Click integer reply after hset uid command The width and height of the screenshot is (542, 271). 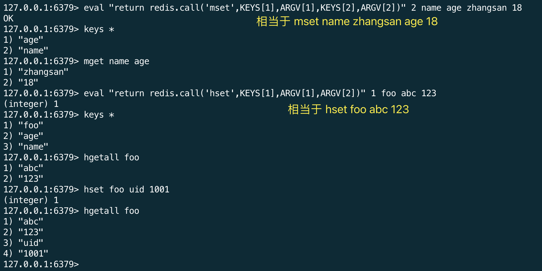pos(31,200)
